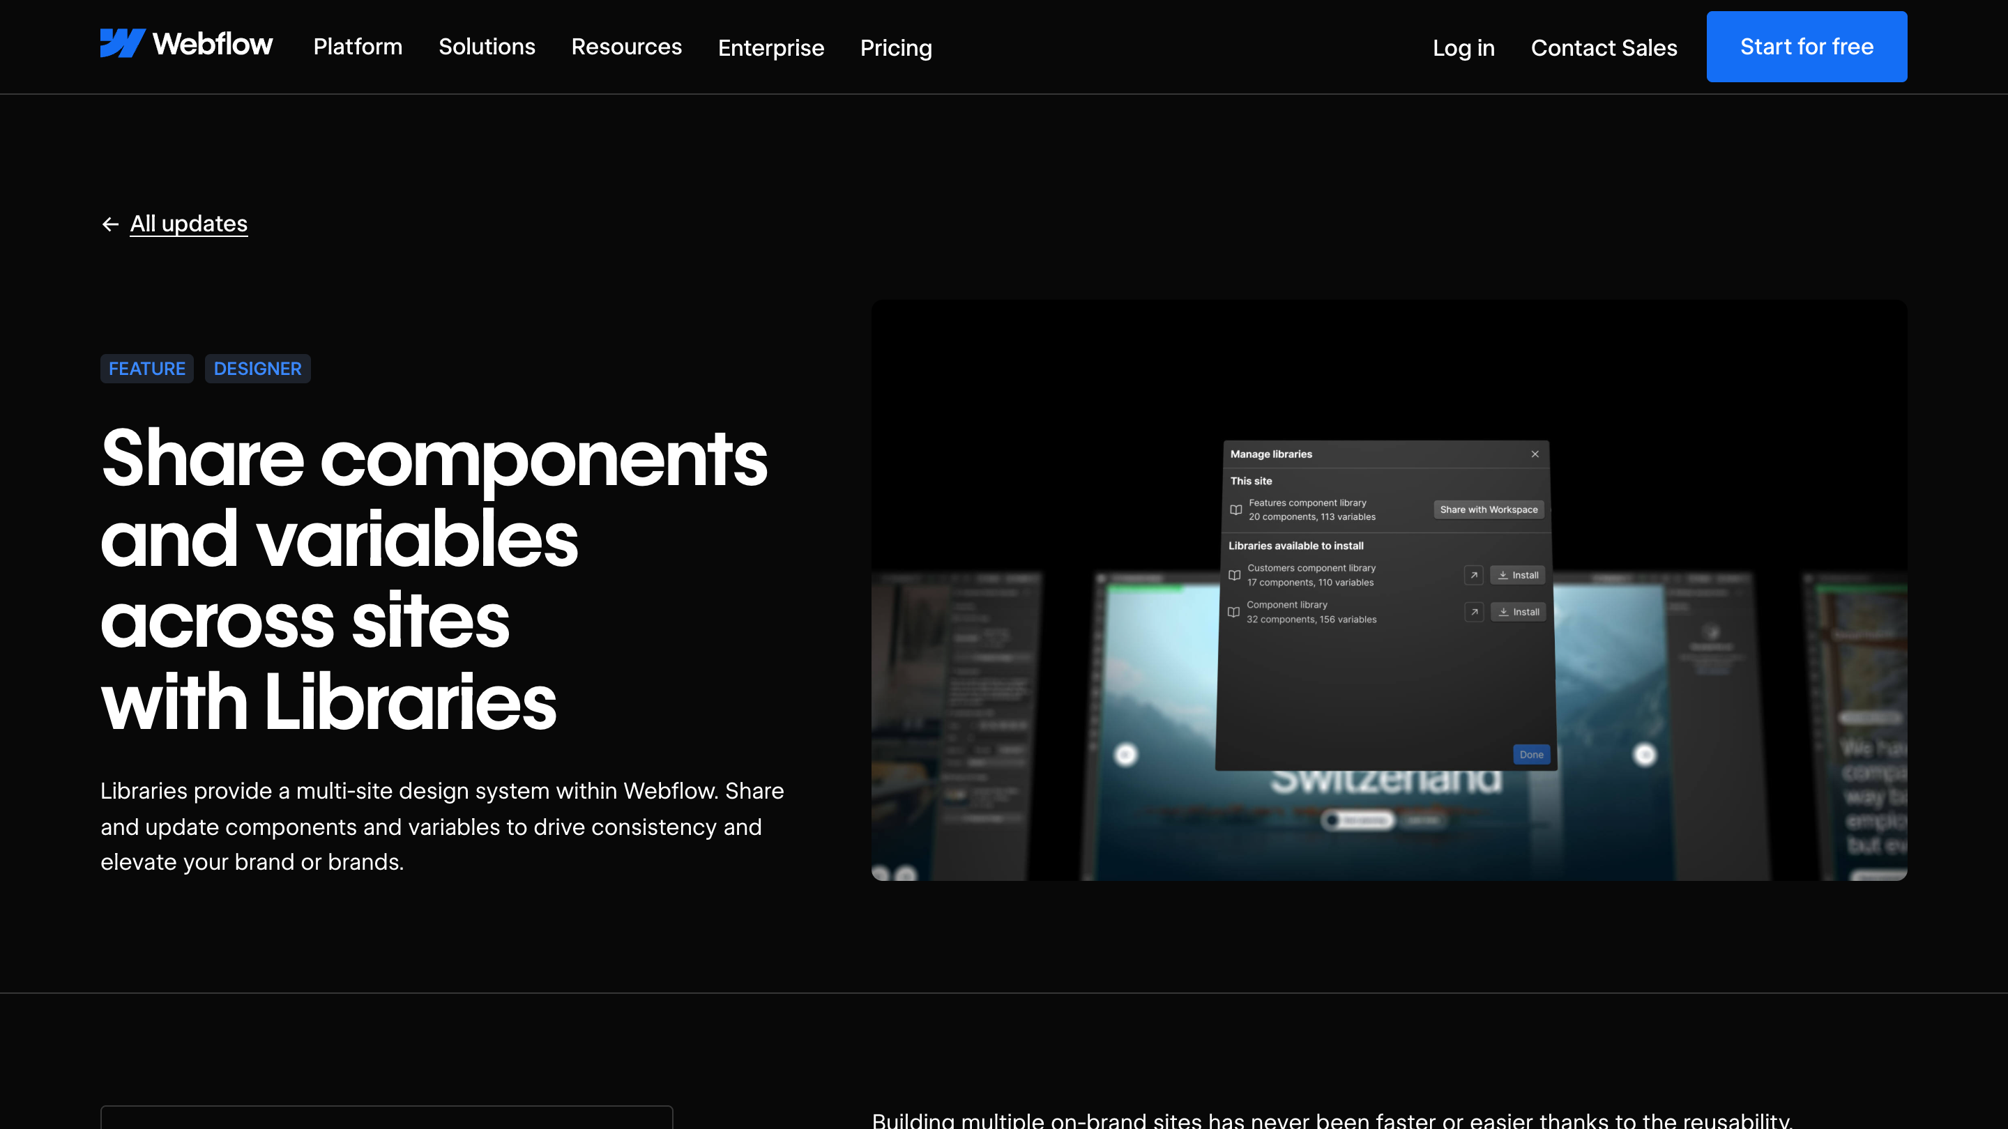
Task: Click the blurred circular button left of the dialog
Action: [1125, 754]
